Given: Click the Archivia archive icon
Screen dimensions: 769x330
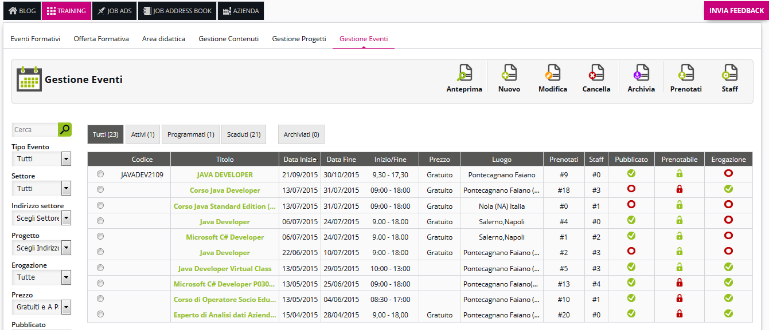Looking at the screenshot, I should (x=641, y=73).
